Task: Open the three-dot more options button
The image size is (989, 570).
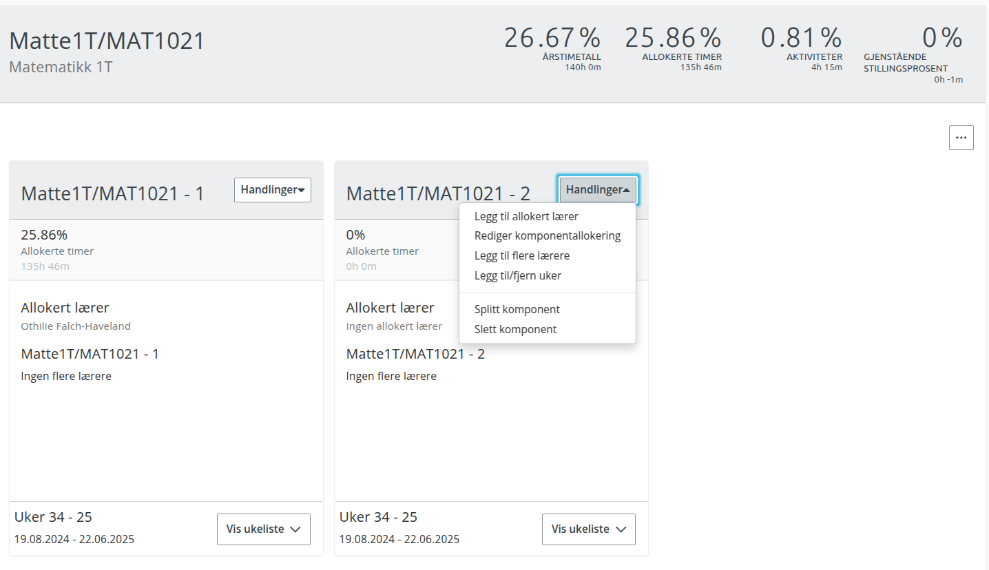Action: pyautogui.click(x=961, y=138)
